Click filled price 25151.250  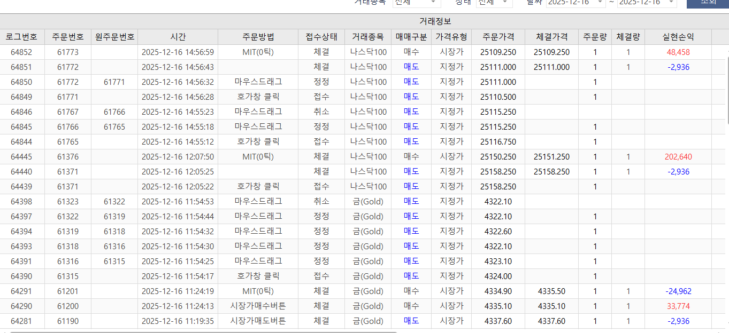coord(551,157)
